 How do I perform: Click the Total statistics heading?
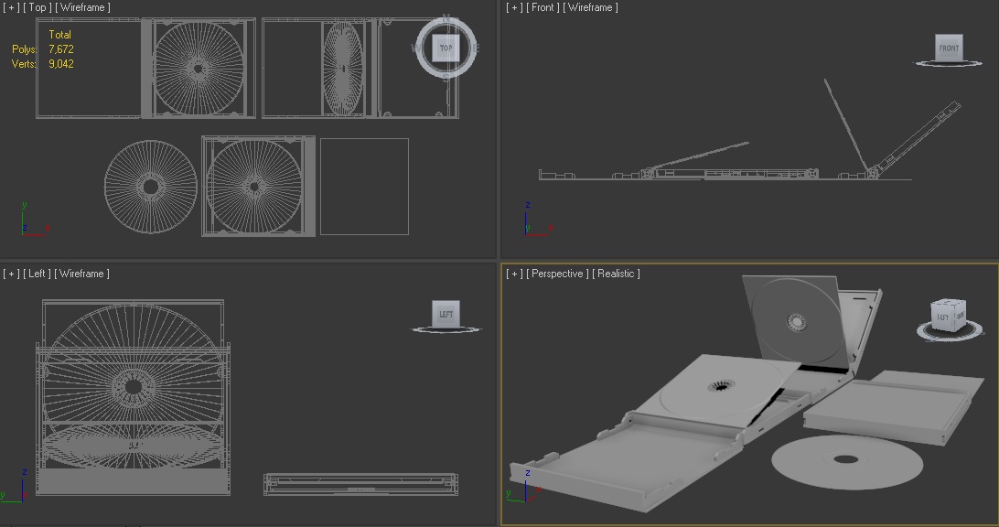pos(59,35)
